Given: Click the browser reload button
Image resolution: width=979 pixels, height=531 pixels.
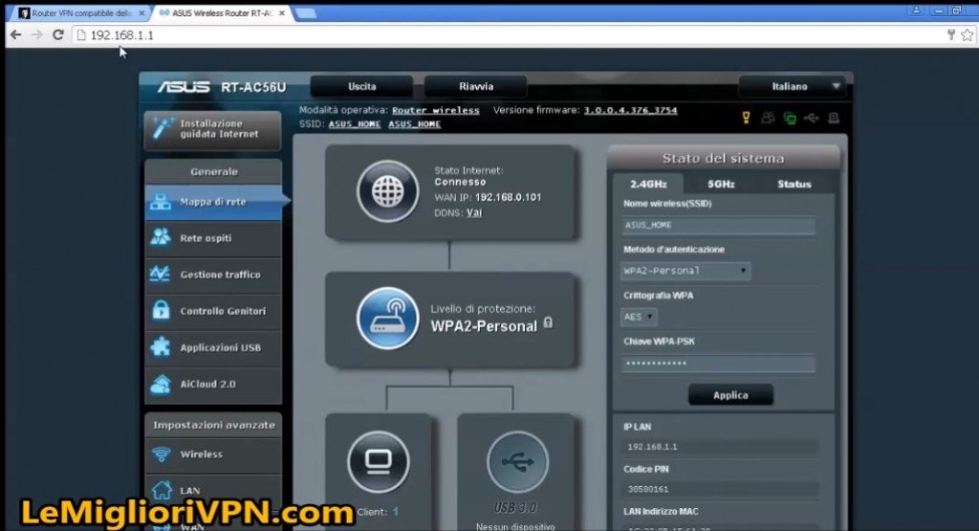Looking at the screenshot, I should pos(58,35).
